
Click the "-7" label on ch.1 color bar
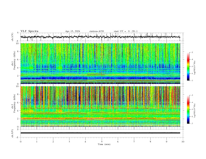pyautogui.click(x=192, y=81)
